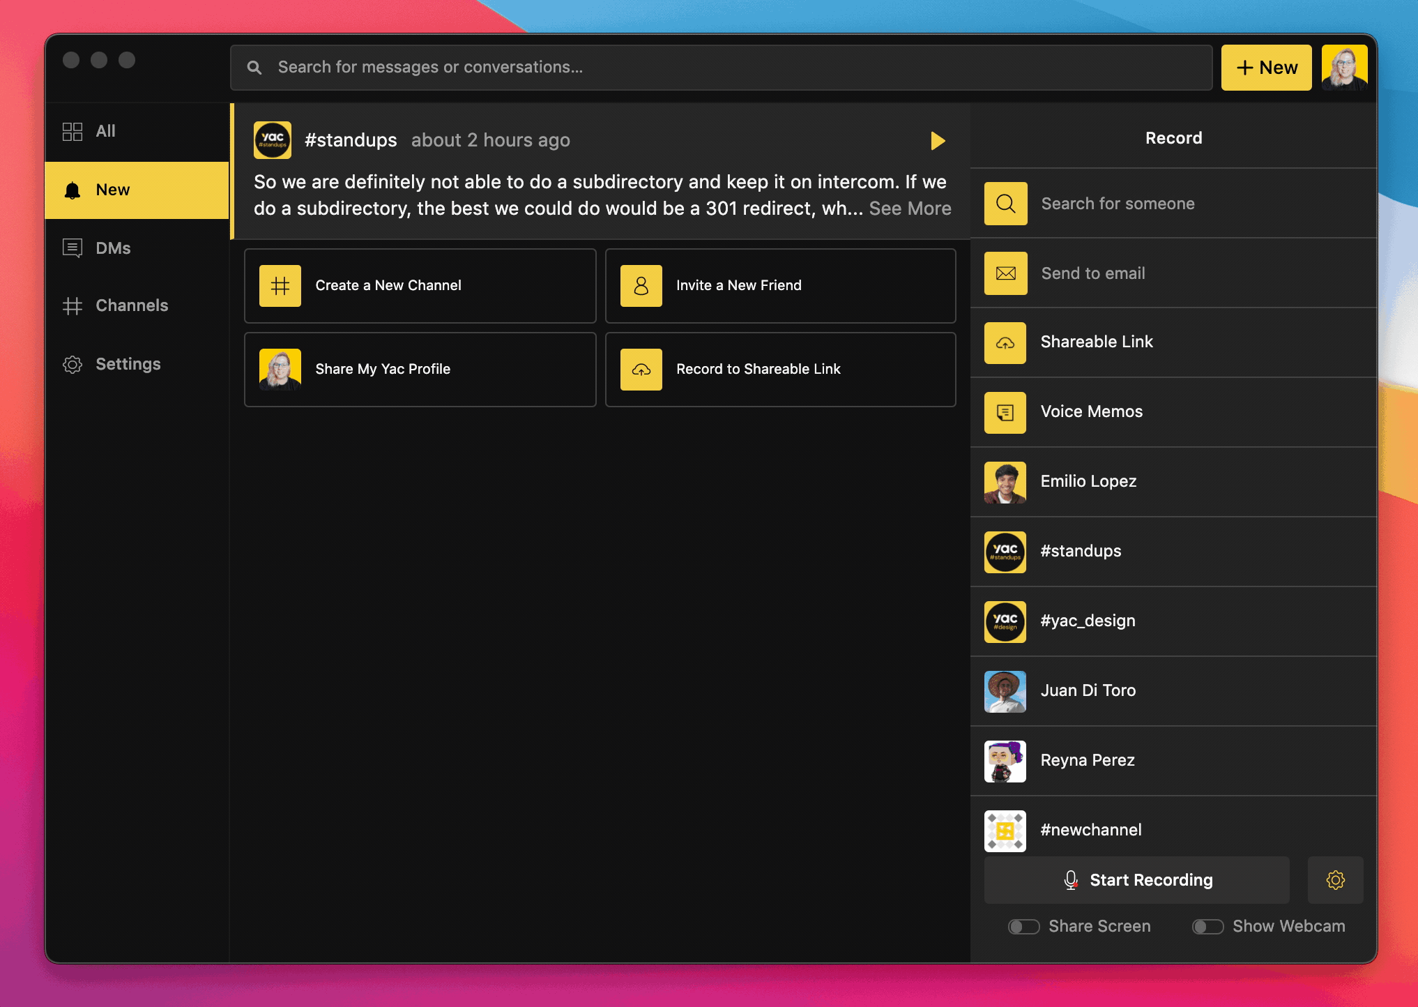
Task: Click Invite a New Friend card
Action: (780, 286)
